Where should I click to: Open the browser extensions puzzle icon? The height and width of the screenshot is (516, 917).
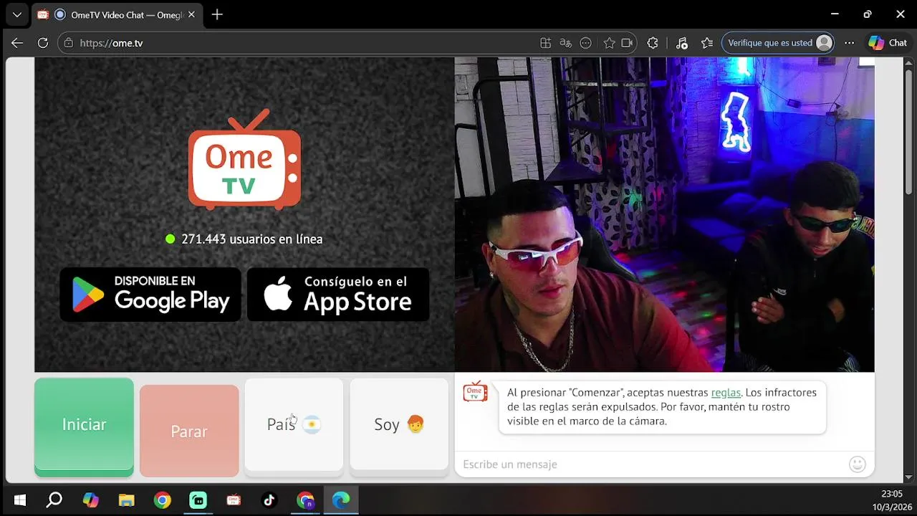(653, 43)
